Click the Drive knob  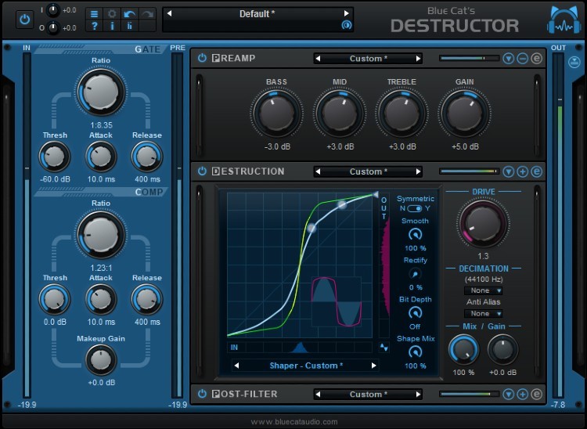[482, 222]
